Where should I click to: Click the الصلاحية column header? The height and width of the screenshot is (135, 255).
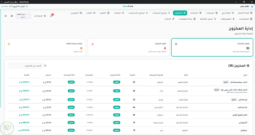(89, 75)
